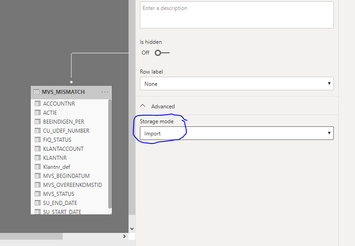
Task: Click the Row label dropdown arrow
Action: (x=329, y=84)
